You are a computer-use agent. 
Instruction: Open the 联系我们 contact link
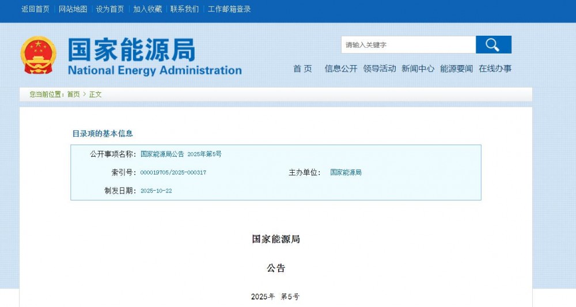point(184,9)
